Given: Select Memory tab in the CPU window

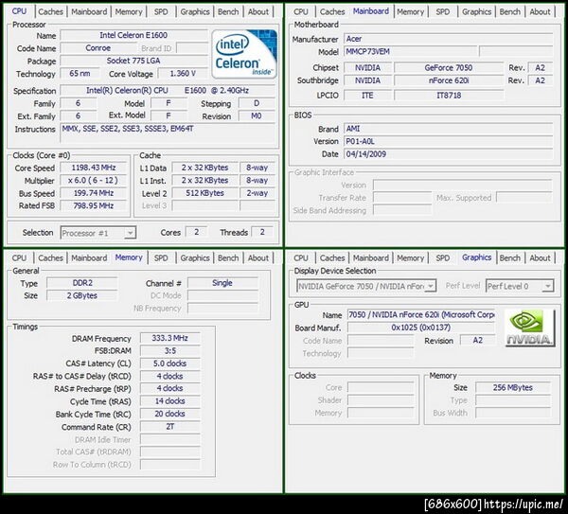Looking at the screenshot, I should click(129, 11).
